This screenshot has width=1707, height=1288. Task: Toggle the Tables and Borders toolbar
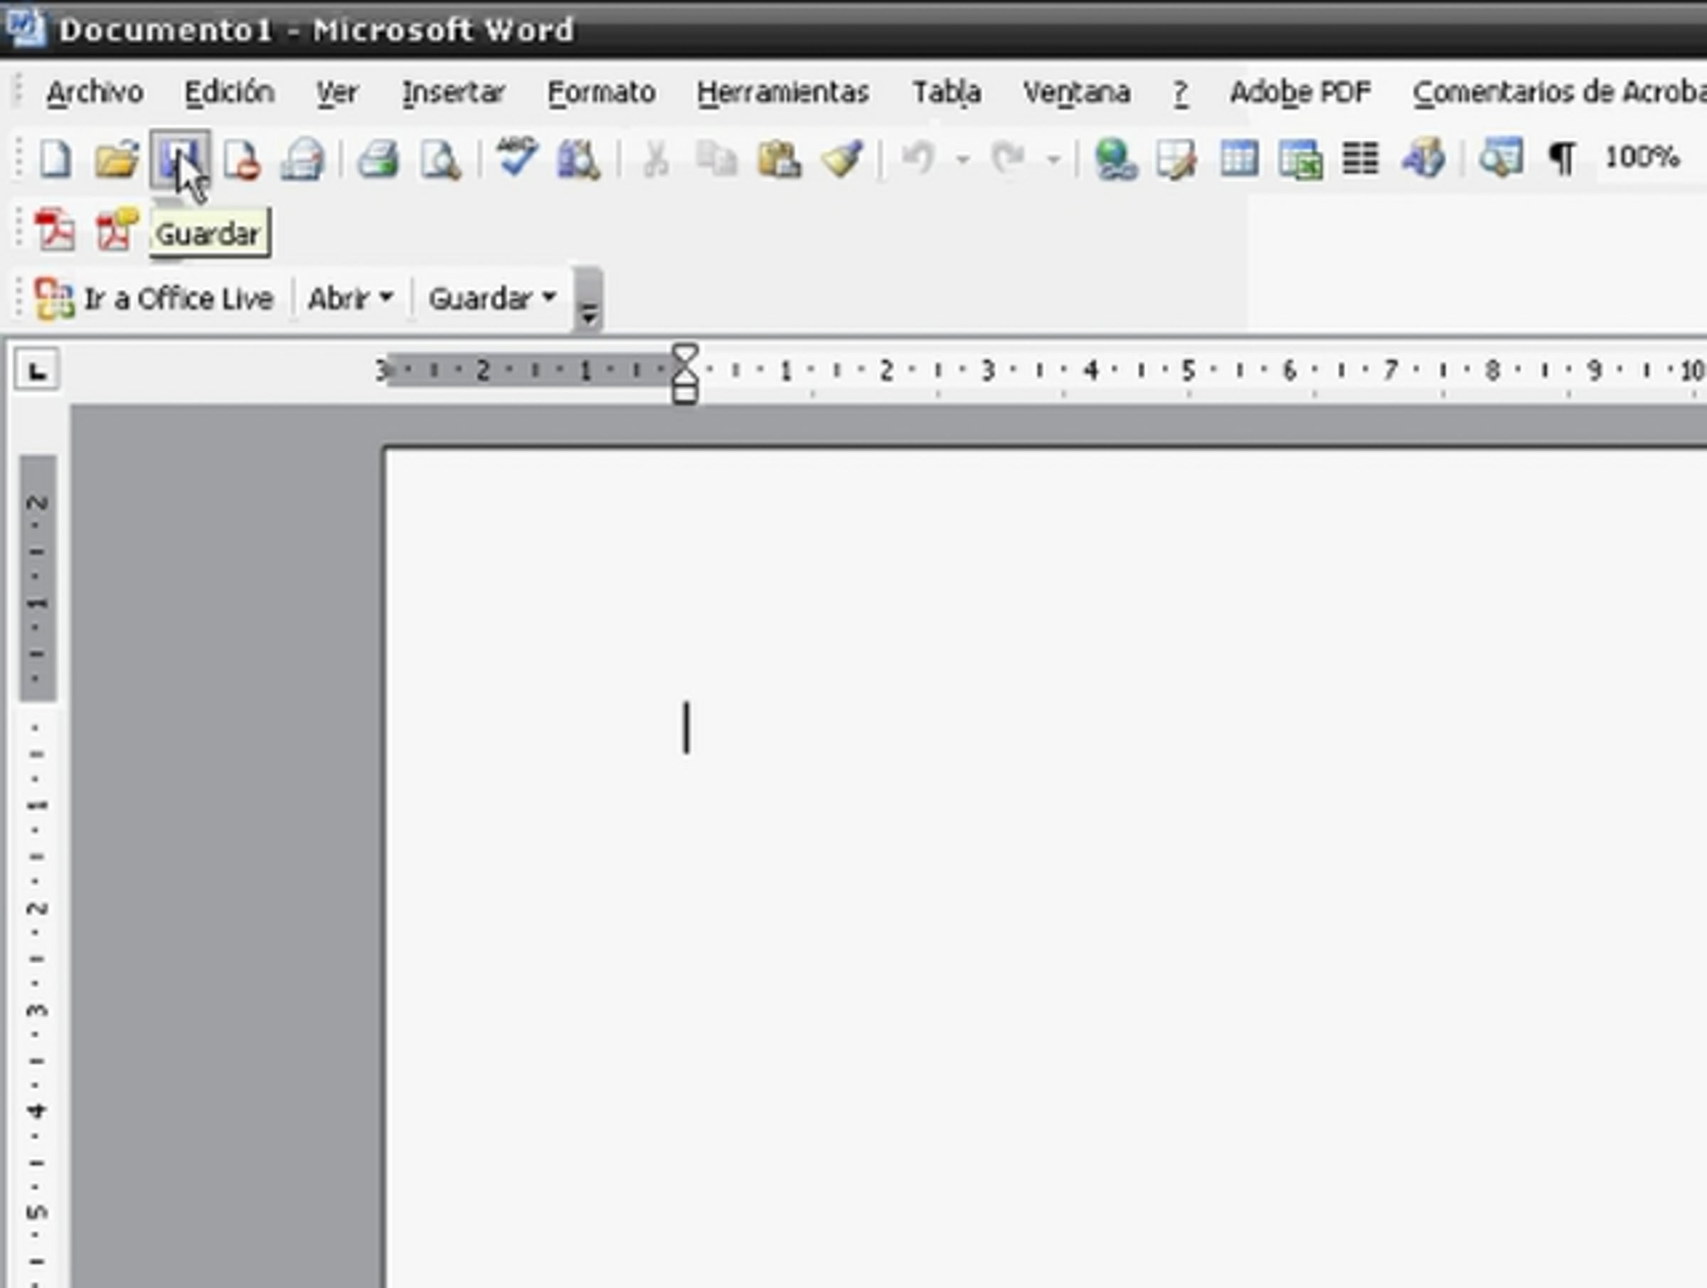point(1176,160)
